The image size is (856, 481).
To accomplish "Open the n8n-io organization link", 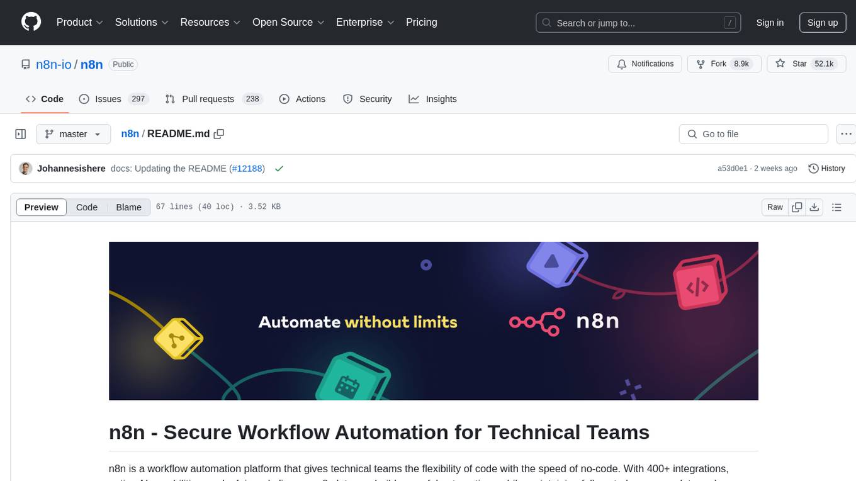I will pyautogui.click(x=53, y=64).
